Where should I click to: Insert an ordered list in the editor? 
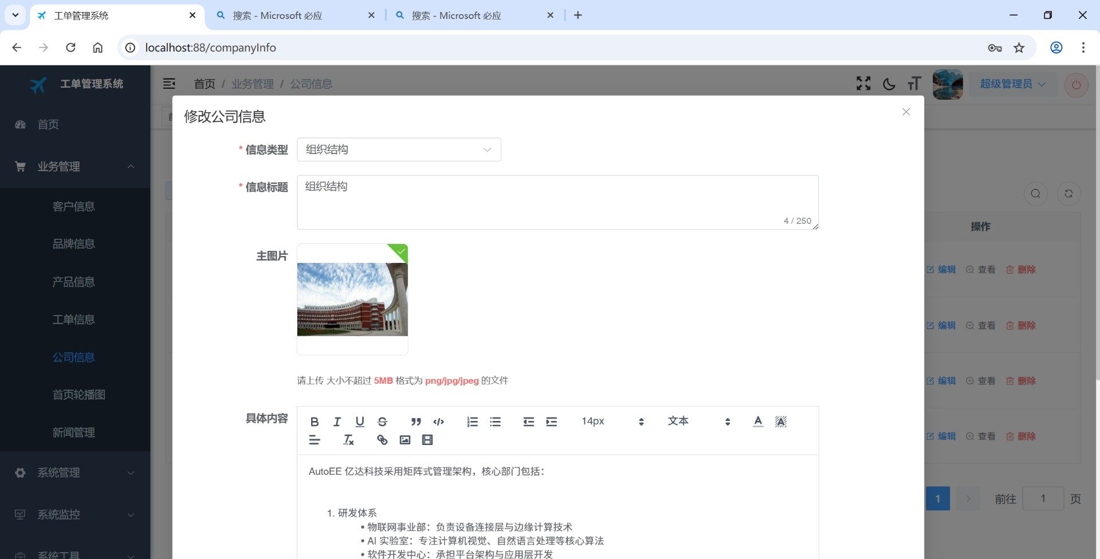point(472,422)
